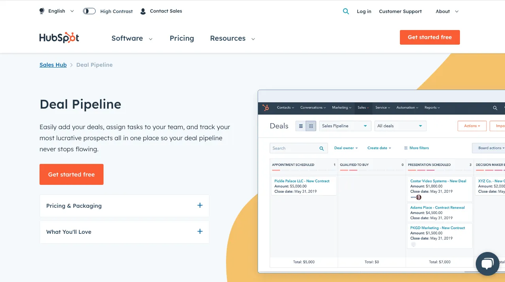505x282 pixels.
Task: Click the Contact Sales person icon
Action: point(143,11)
